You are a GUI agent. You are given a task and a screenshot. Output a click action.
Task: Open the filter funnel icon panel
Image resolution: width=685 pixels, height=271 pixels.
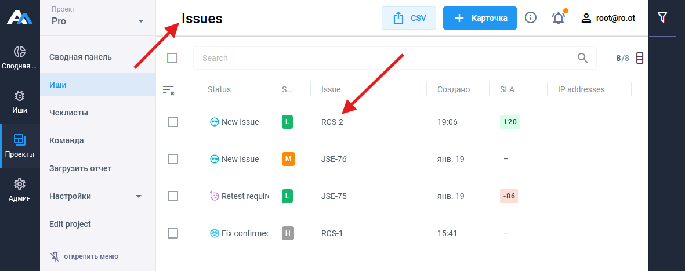[662, 18]
